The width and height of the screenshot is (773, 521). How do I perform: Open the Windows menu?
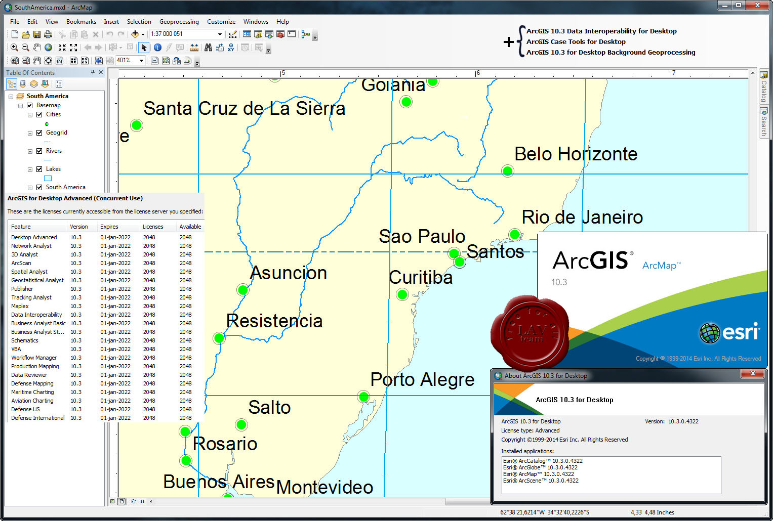(256, 22)
